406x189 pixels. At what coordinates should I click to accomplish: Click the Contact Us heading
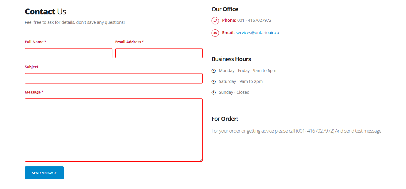[45, 12]
